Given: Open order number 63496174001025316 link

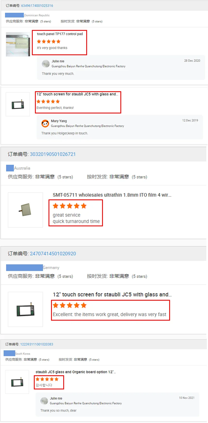Looking at the screenshot, I should pyautogui.click(x=37, y=6).
